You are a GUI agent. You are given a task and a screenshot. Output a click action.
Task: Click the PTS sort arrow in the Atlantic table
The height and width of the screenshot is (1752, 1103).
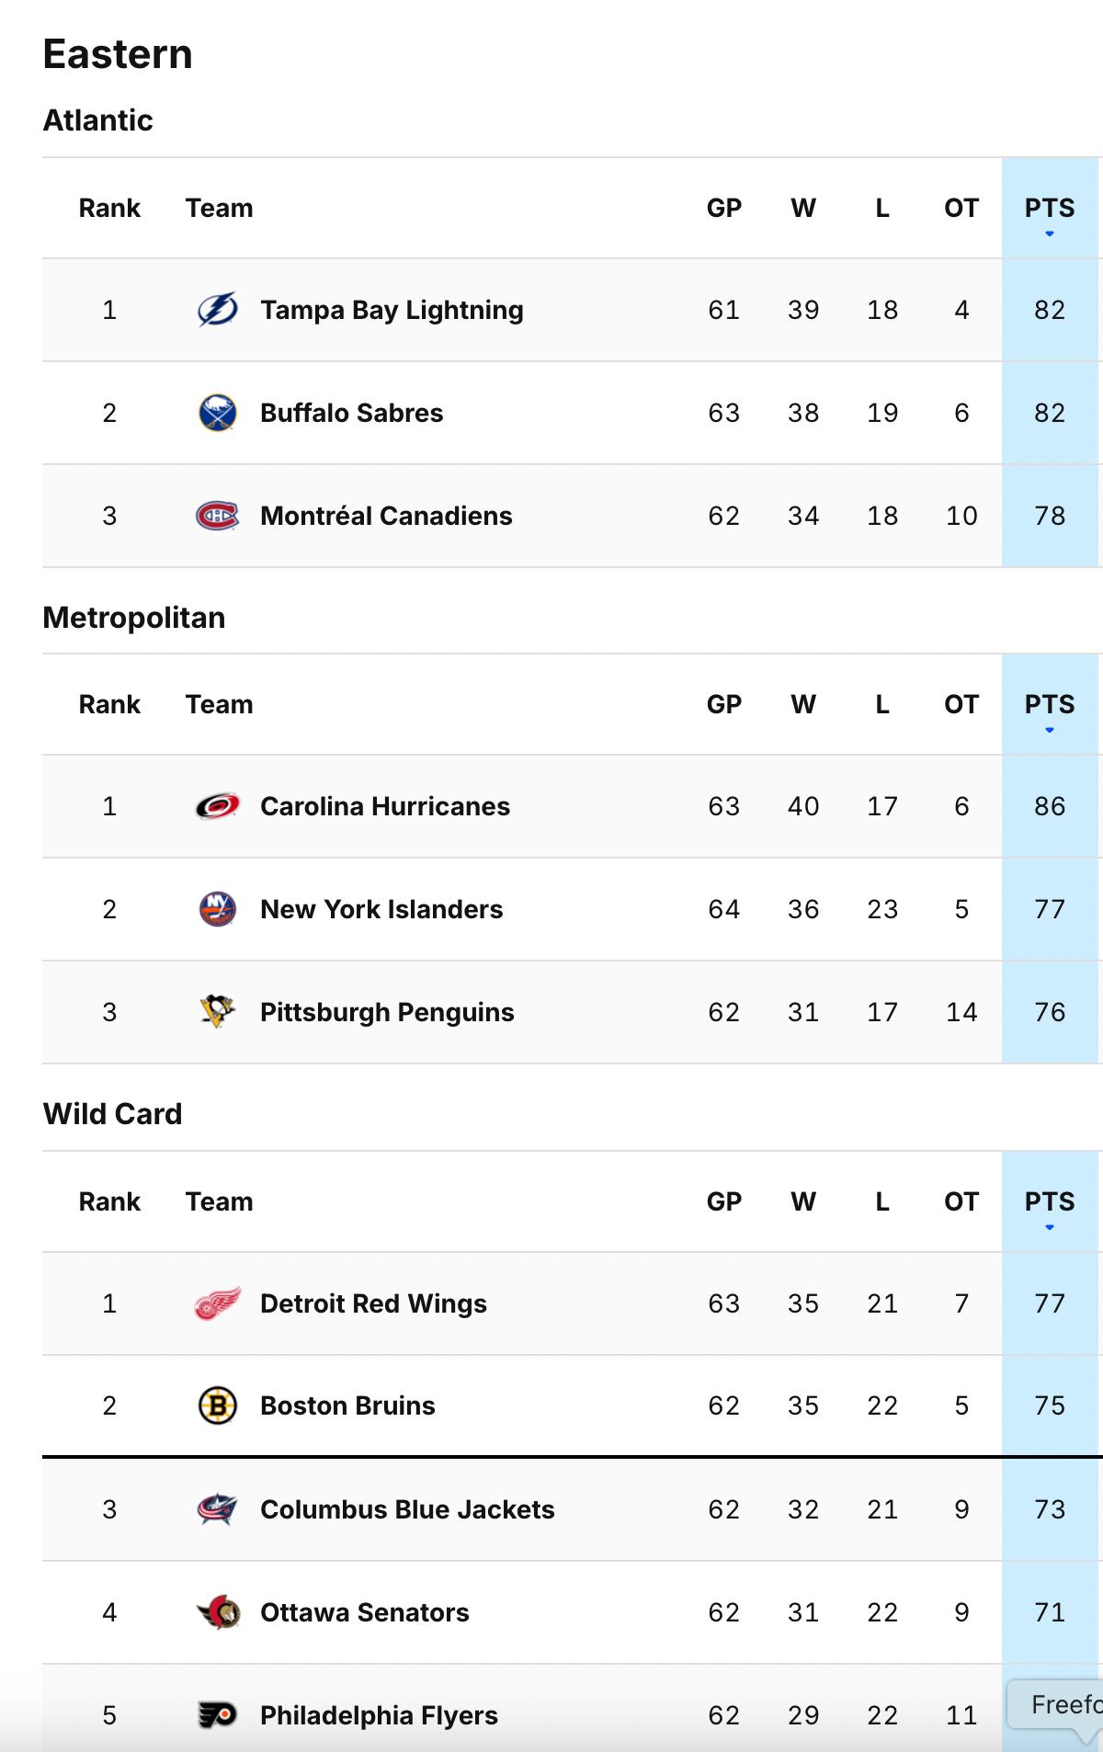pos(1049,234)
